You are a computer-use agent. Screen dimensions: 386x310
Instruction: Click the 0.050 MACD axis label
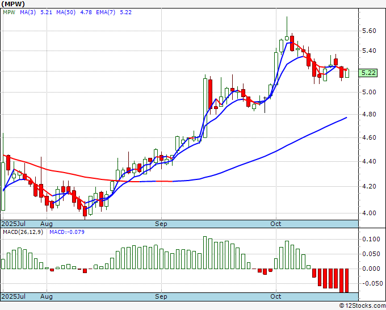coord(371,254)
